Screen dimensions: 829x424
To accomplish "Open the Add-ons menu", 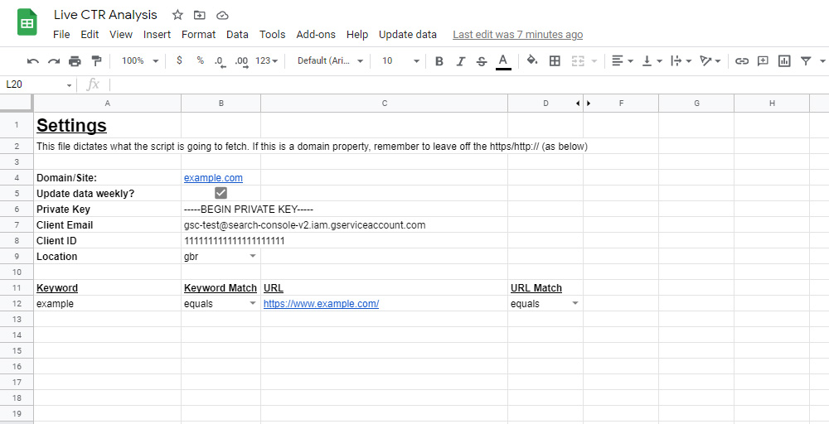I will coord(316,35).
